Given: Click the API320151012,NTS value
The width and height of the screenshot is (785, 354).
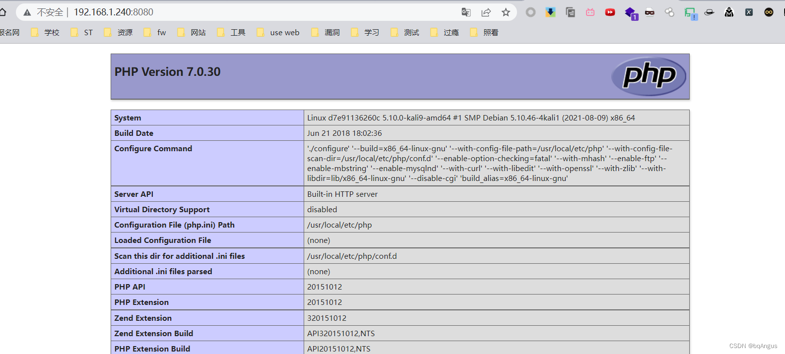Looking at the screenshot, I should pos(341,334).
